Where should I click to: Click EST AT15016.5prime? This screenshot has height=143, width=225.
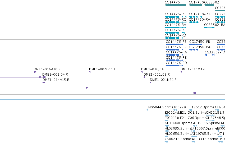click(206, 123)
